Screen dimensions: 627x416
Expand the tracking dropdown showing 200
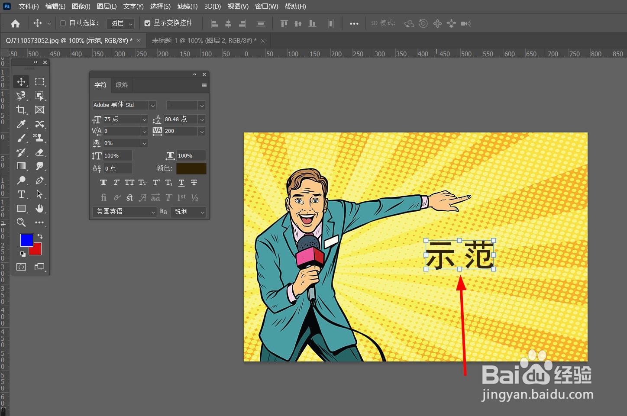coord(202,131)
